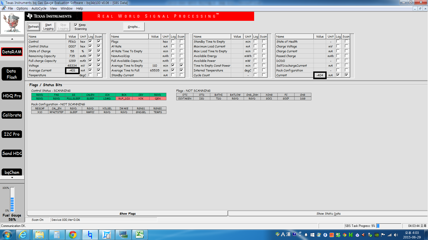The width and height of the screenshot is (428, 240).
Task: Click the Fuel Gauge level bar
Action: (12, 199)
